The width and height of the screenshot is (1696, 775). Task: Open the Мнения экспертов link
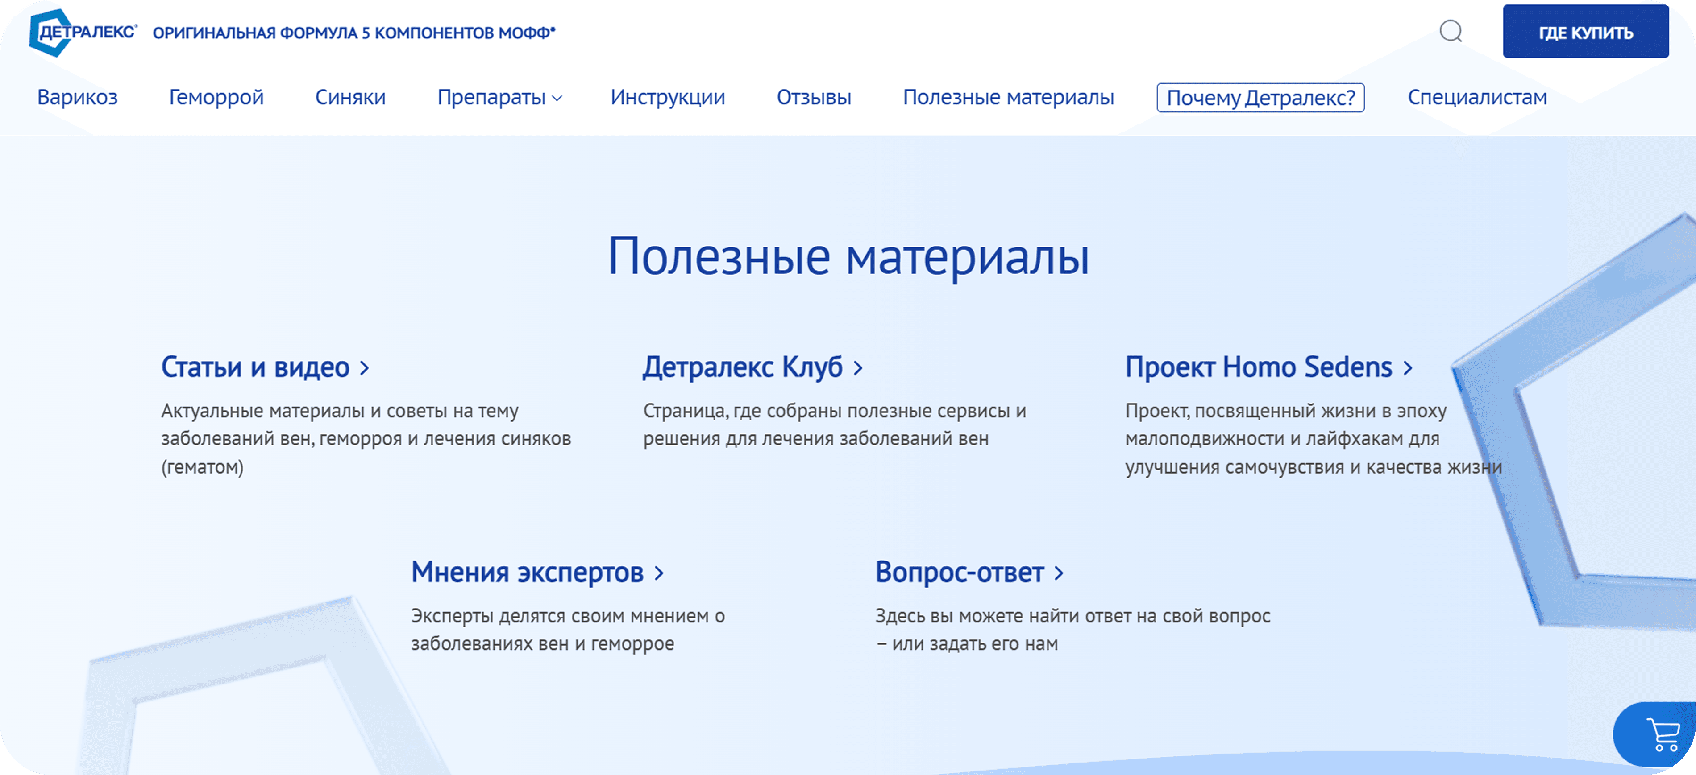[528, 573]
